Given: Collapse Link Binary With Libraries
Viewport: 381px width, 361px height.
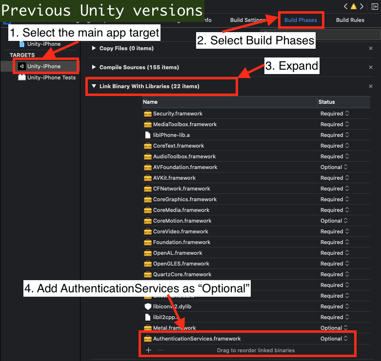Looking at the screenshot, I should point(94,86).
